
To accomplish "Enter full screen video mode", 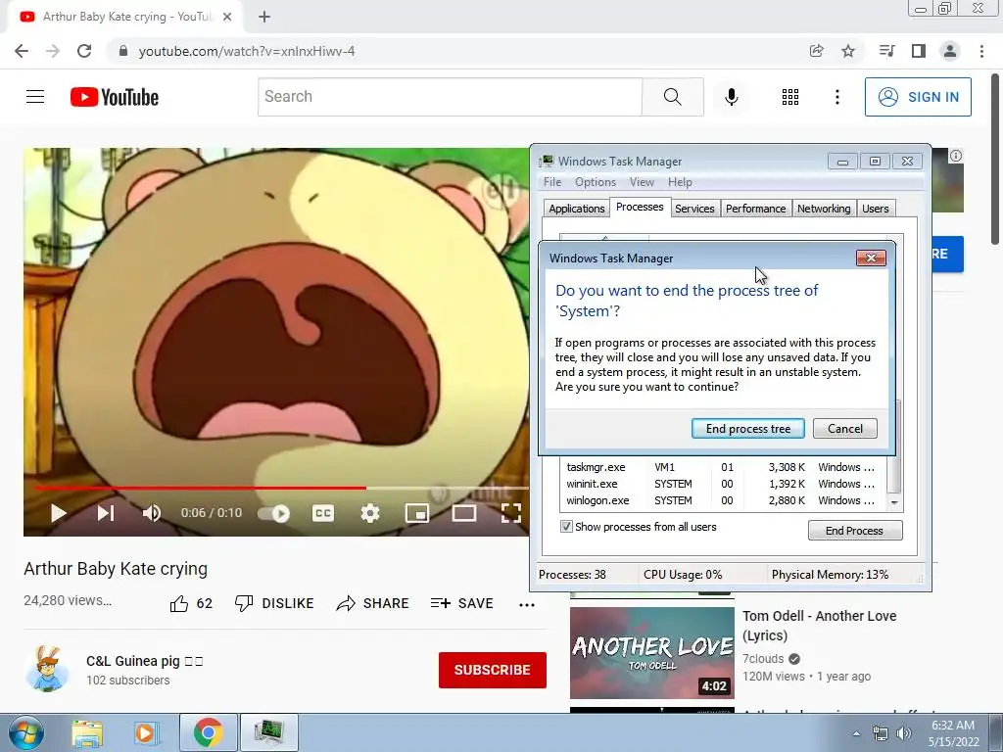I will tap(510, 513).
